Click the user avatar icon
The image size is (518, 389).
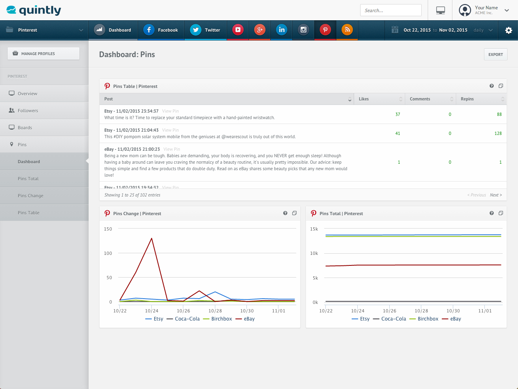[x=465, y=10]
